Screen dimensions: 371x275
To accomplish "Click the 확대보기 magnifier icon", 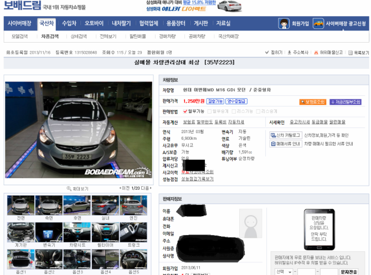I will [x=69, y=189].
